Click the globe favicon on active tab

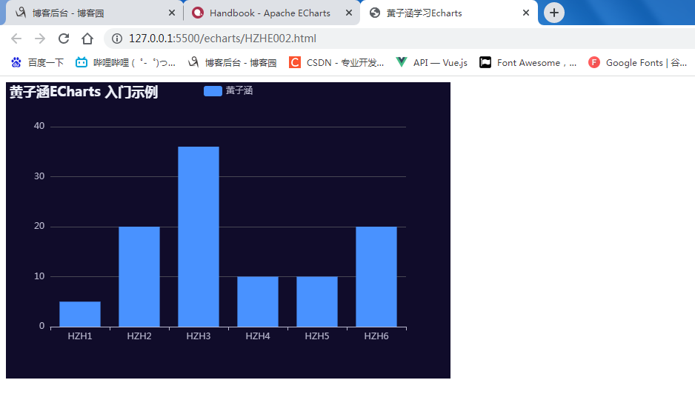click(x=375, y=13)
